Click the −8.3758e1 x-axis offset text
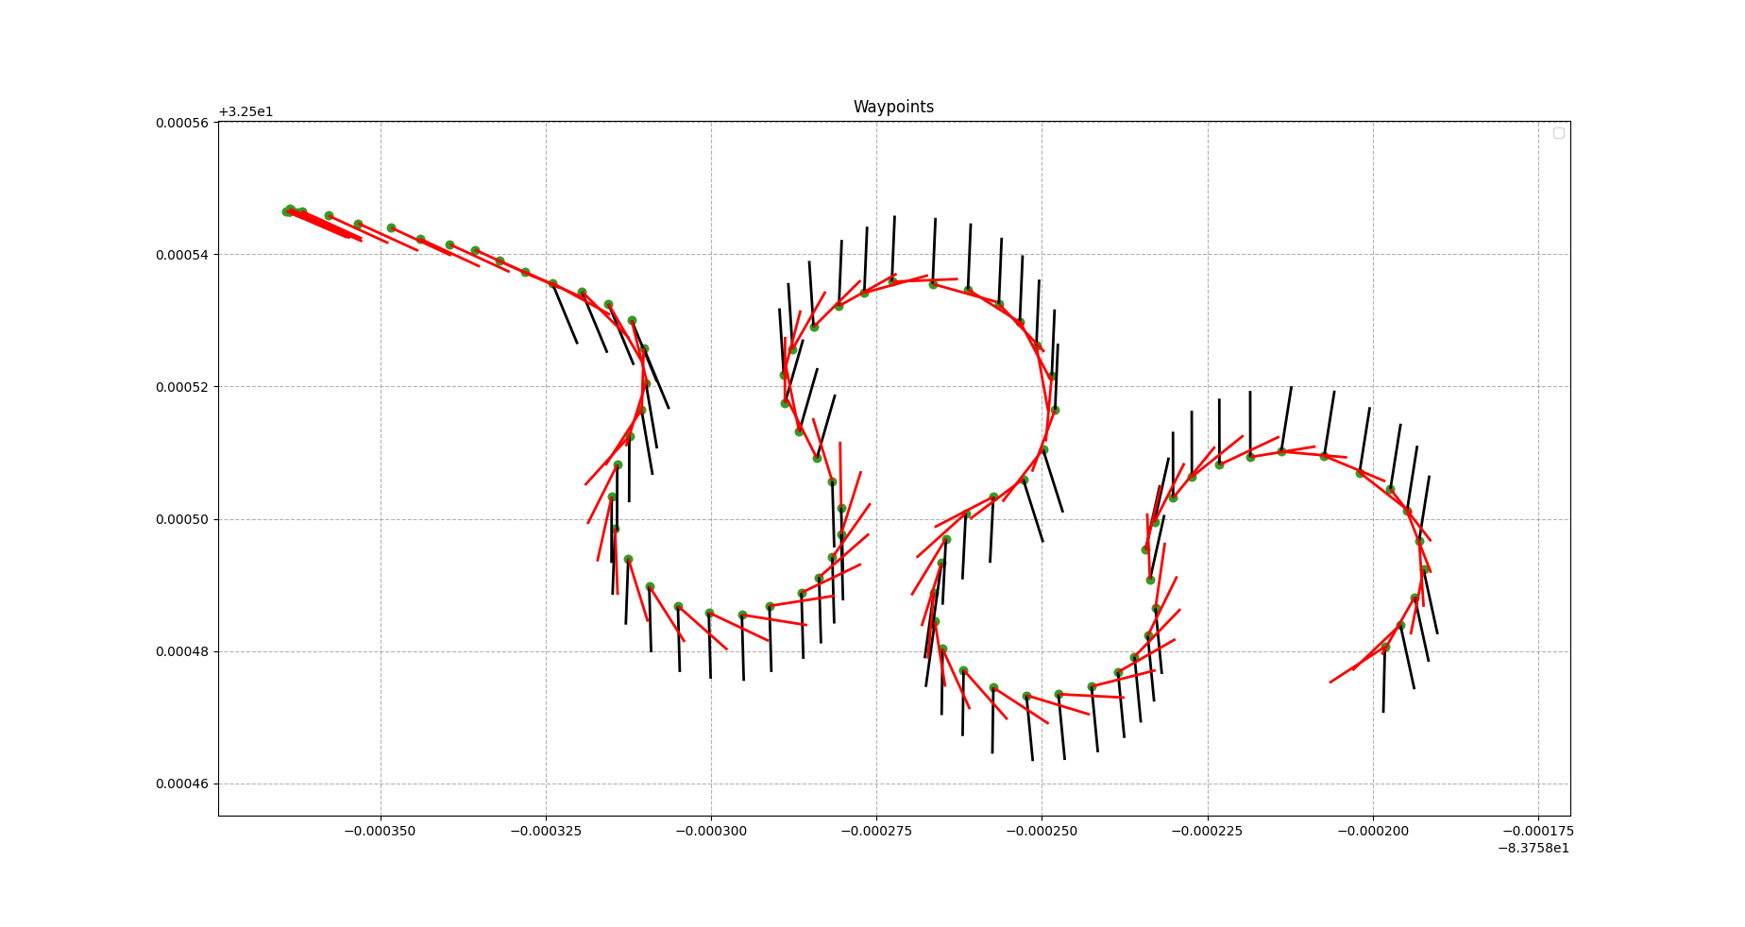The image size is (1745, 927). click(x=1533, y=848)
